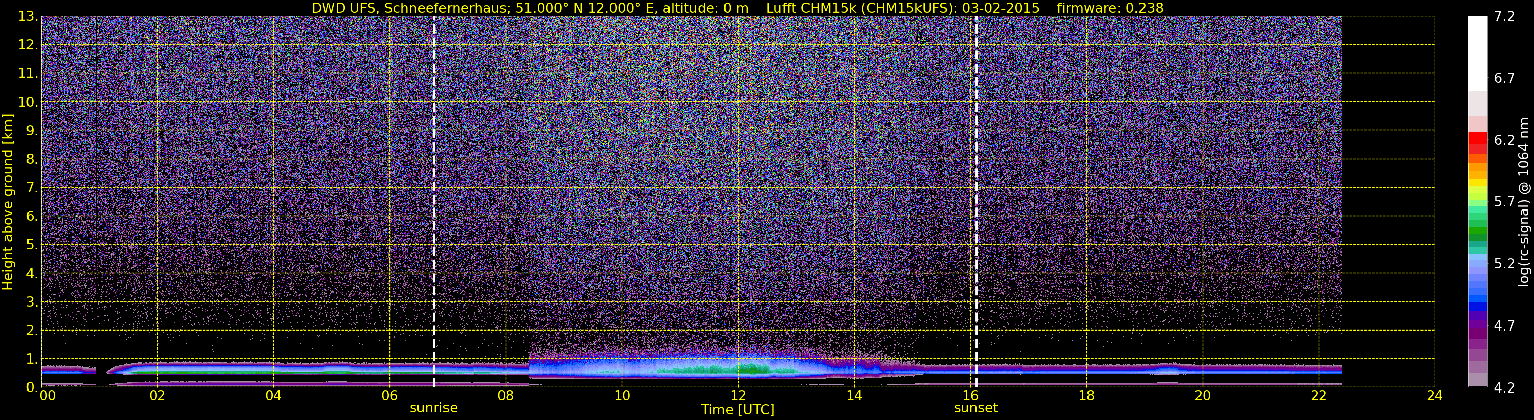Click the colorbar tick value '7.2'
Viewport: 1534px width, 420px height.
(x=1504, y=17)
